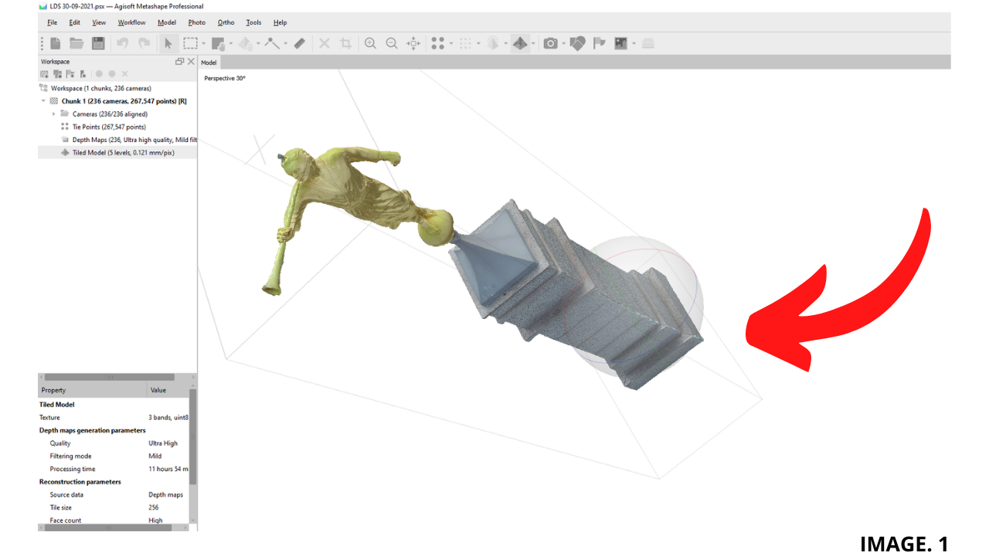Float the Workspace panel with the undock icon
This screenshot has height=556, width=989.
tap(180, 62)
